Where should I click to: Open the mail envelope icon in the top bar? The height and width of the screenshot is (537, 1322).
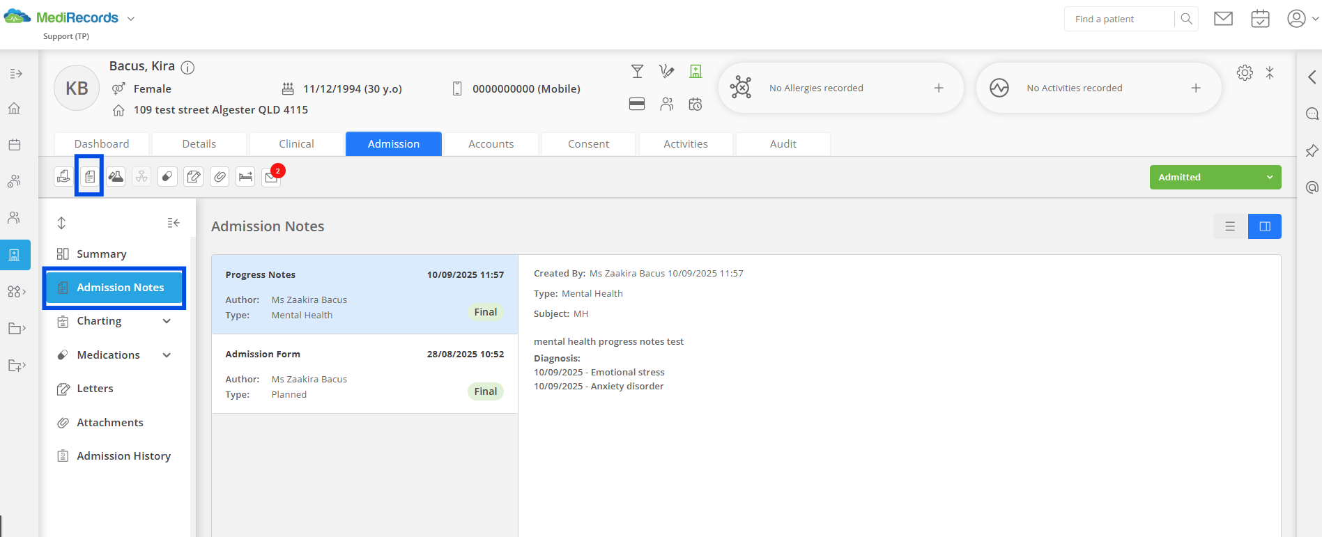(x=1223, y=19)
